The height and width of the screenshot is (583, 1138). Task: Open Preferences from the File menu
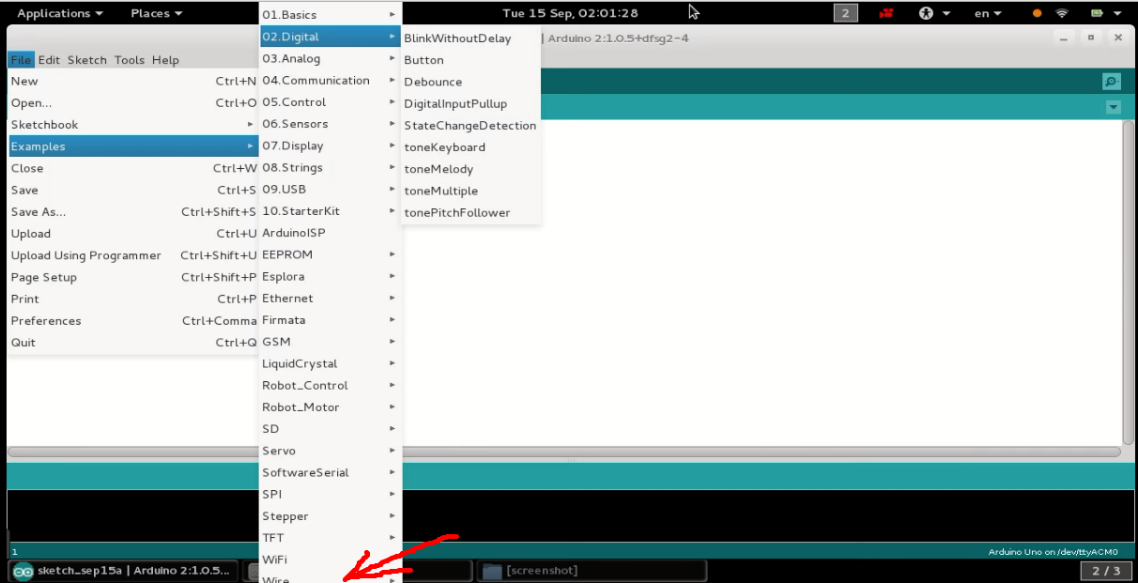tap(133, 320)
